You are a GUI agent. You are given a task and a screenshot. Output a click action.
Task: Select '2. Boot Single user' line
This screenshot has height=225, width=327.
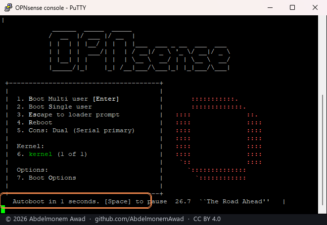[x=54, y=107]
